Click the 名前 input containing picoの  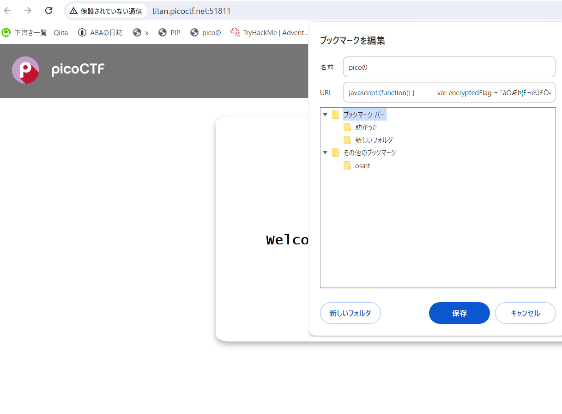449,67
